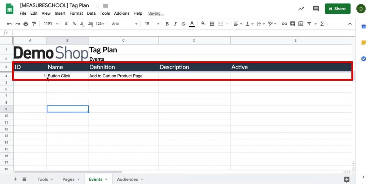Screen dimensions: 369x184
Task: Open the activity dashboard trend icon
Action: point(301,9)
